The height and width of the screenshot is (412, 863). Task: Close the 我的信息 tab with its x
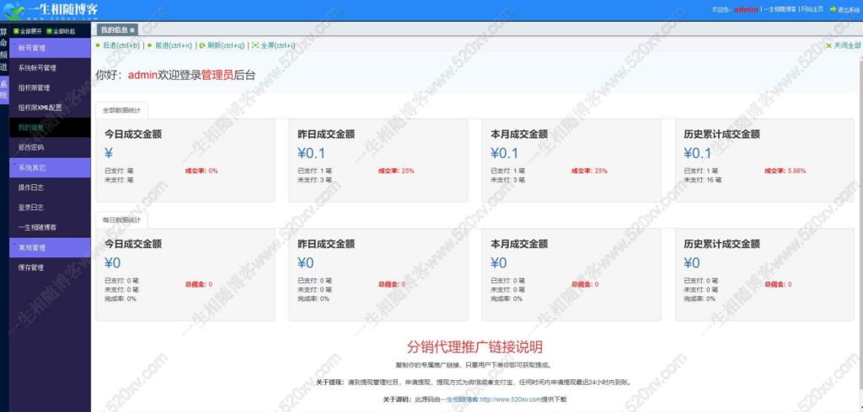click(x=132, y=29)
